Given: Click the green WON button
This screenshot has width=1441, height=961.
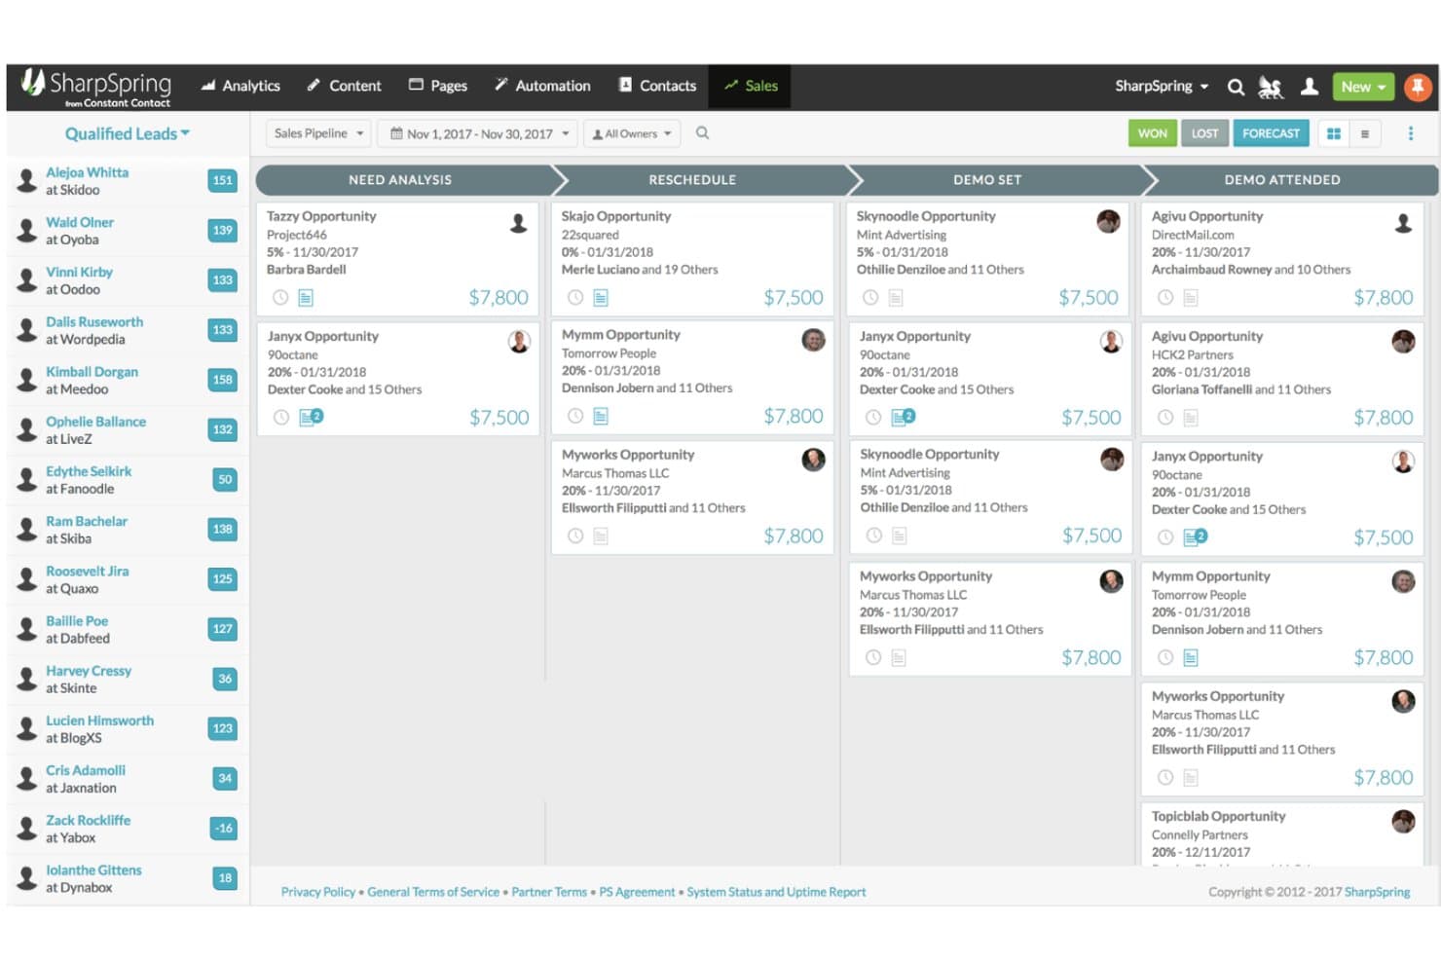Looking at the screenshot, I should pyautogui.click(x=1153, y=133).
